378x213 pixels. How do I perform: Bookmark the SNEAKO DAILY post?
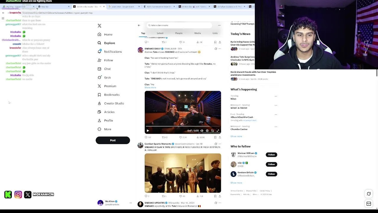click(x=215, y=137)
